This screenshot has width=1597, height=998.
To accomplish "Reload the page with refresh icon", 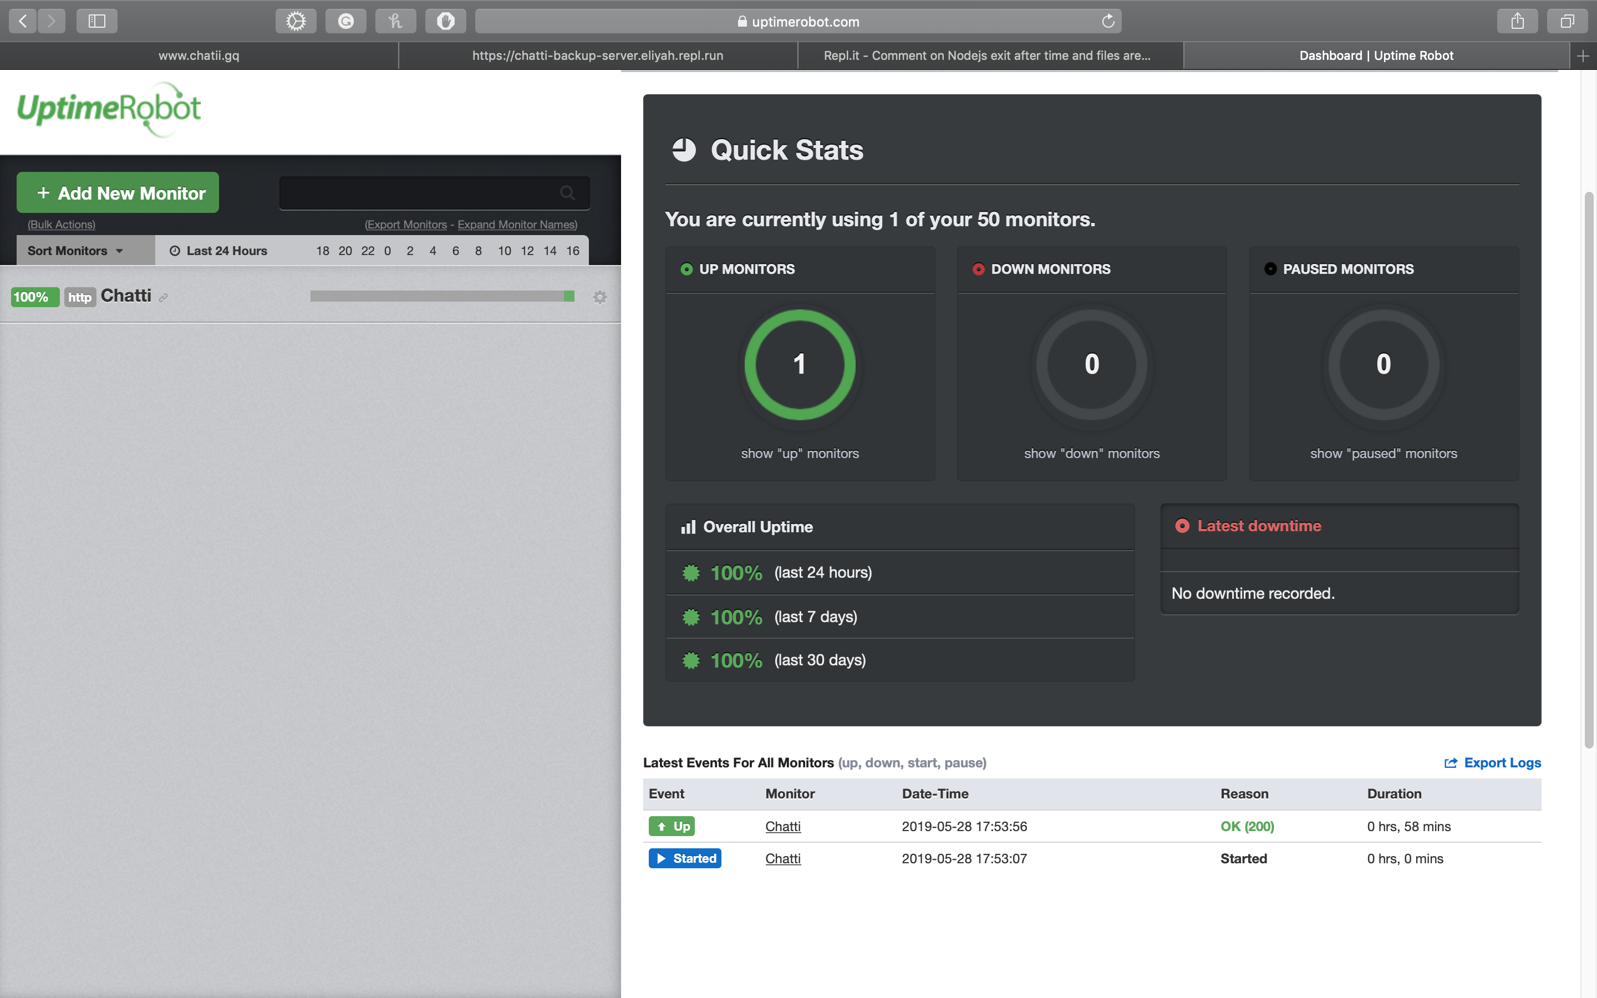I will click(1108, 21).
